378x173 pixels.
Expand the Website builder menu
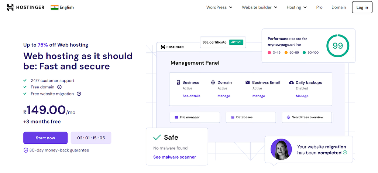pyautogui.click(x=260, y=7)
